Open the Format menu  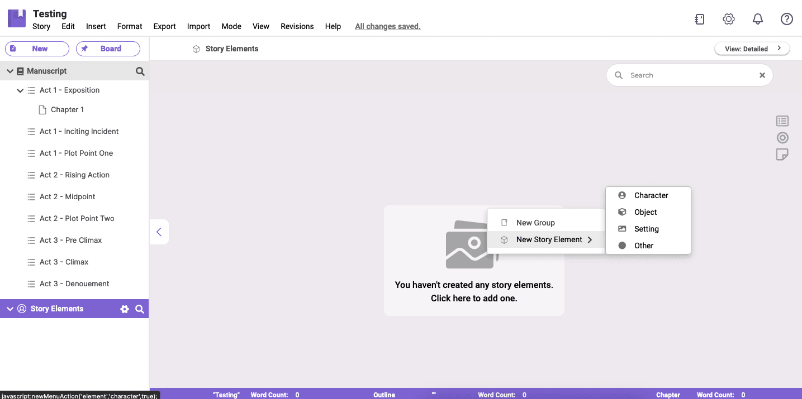[x=130, y=26]
